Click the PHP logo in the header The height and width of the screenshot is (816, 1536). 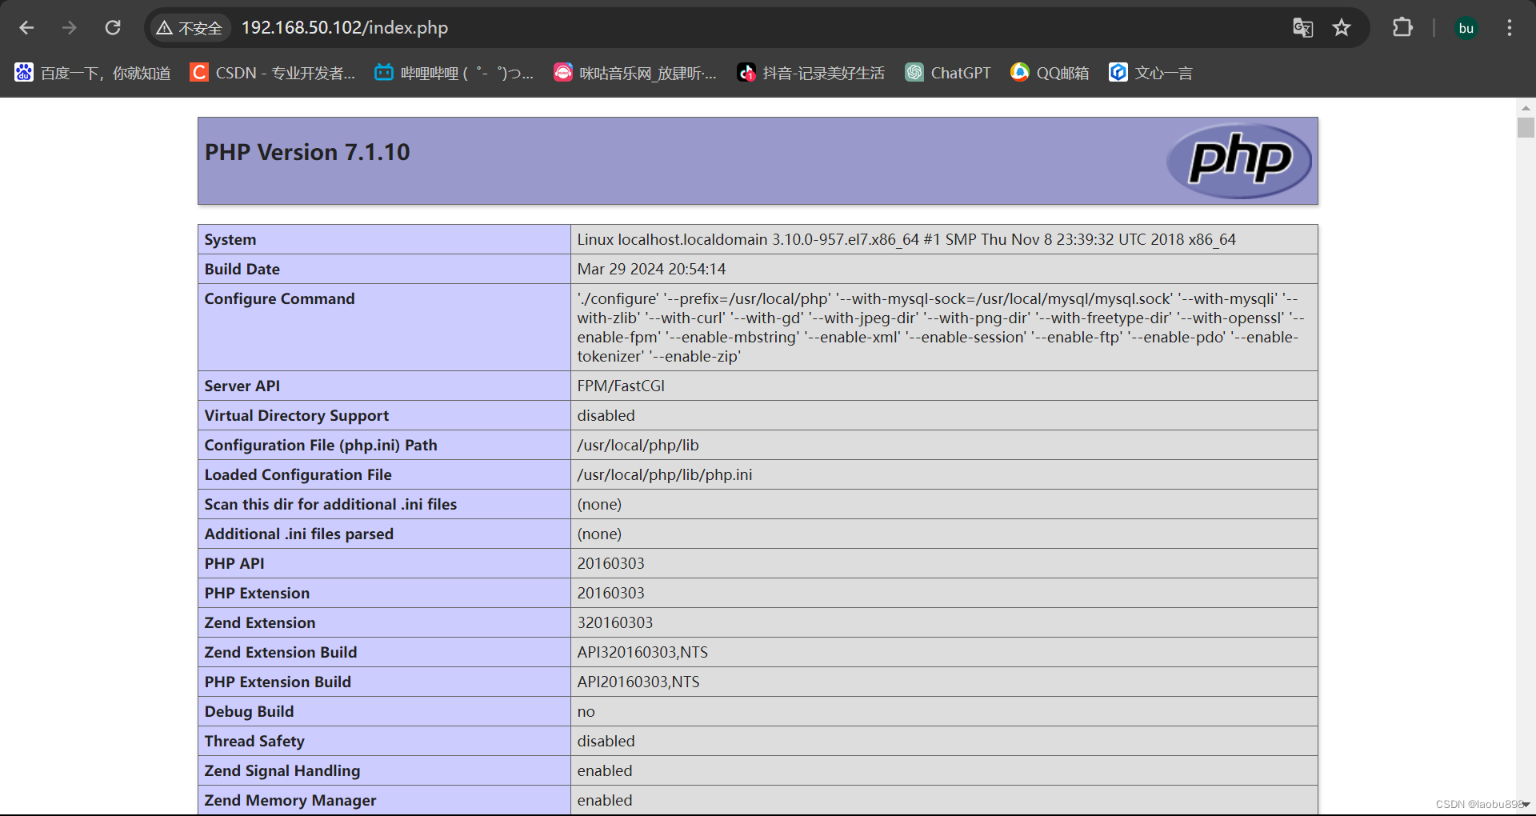(x=1239, y=161)
